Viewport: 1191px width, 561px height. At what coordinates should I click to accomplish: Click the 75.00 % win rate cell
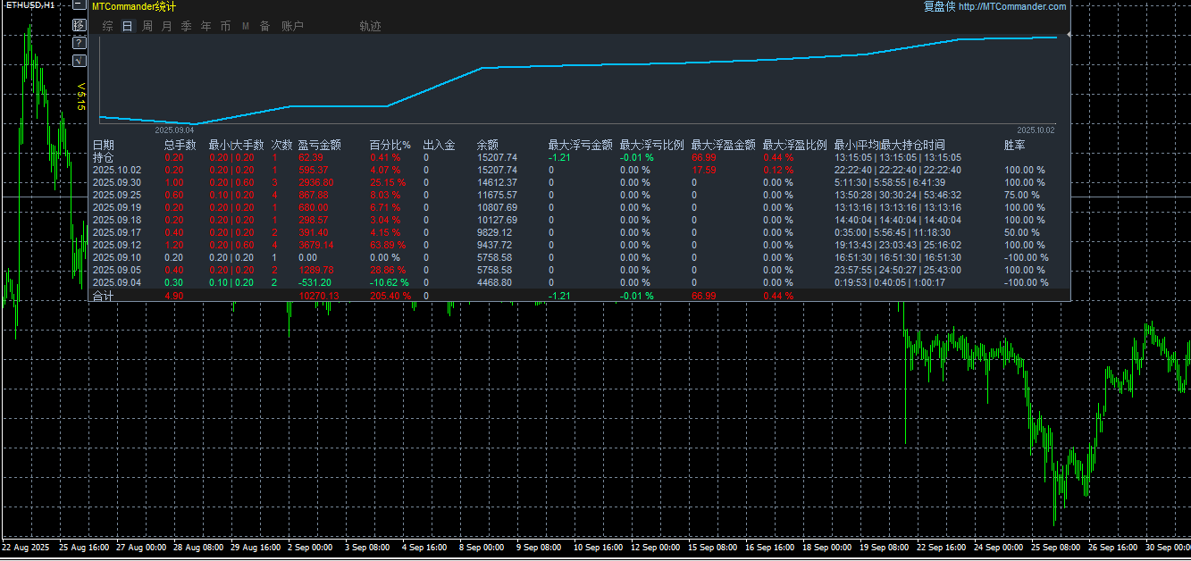[x=1022, y=195]
